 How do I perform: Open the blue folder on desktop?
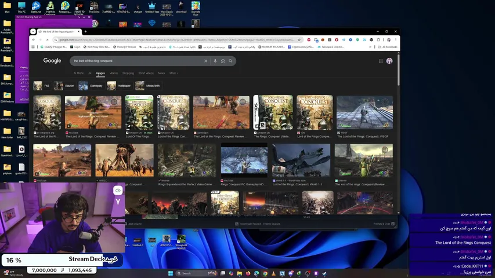pos(7,8)
